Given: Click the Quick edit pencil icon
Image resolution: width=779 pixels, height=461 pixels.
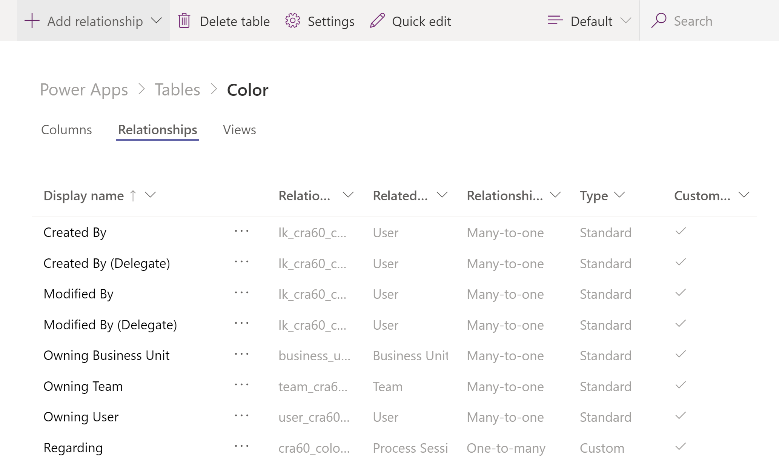Looking at the screenshot, I should (x=376, y=21).
